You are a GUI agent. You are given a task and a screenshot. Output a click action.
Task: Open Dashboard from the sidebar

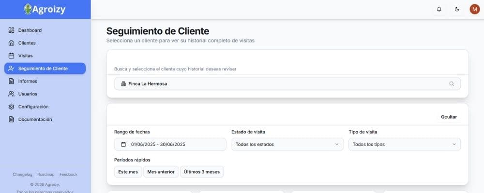click(30, 30)
